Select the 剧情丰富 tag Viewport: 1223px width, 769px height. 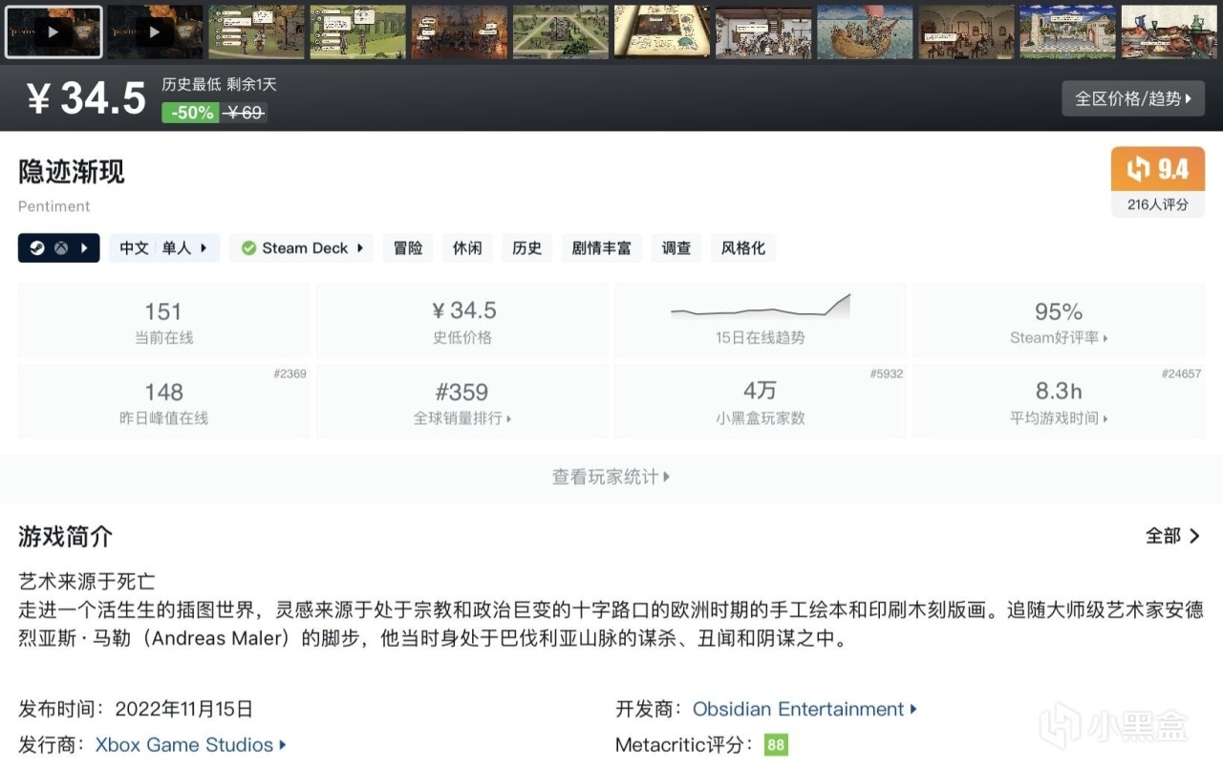pyautogui.click(x=602, y=248)
